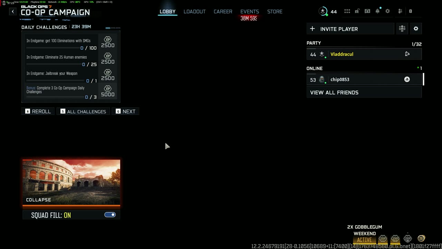Viewport: 442px width, 249px height.
Task: Click View All Friends
Action: coord(364,92)
